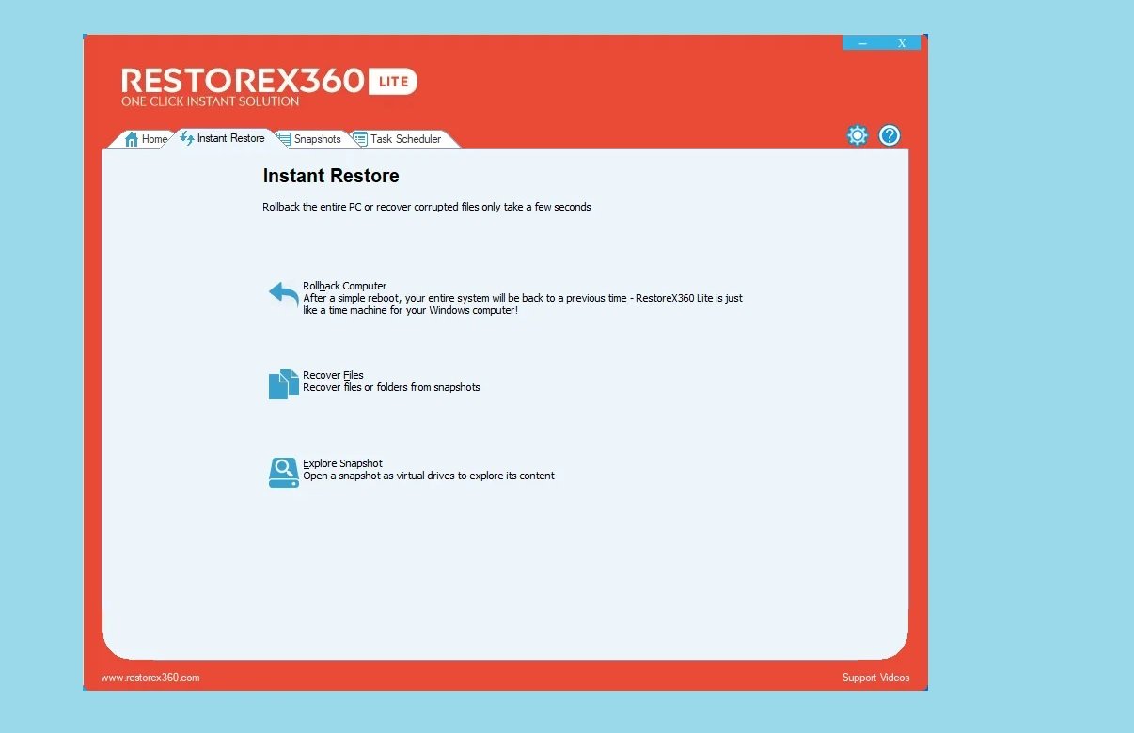Open the Support Videos link

pos(875,678)
